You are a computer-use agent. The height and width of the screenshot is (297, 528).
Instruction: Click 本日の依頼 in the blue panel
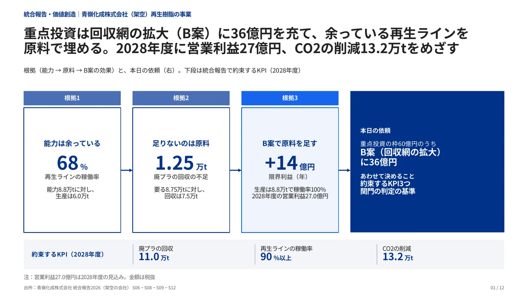point(375,131)
